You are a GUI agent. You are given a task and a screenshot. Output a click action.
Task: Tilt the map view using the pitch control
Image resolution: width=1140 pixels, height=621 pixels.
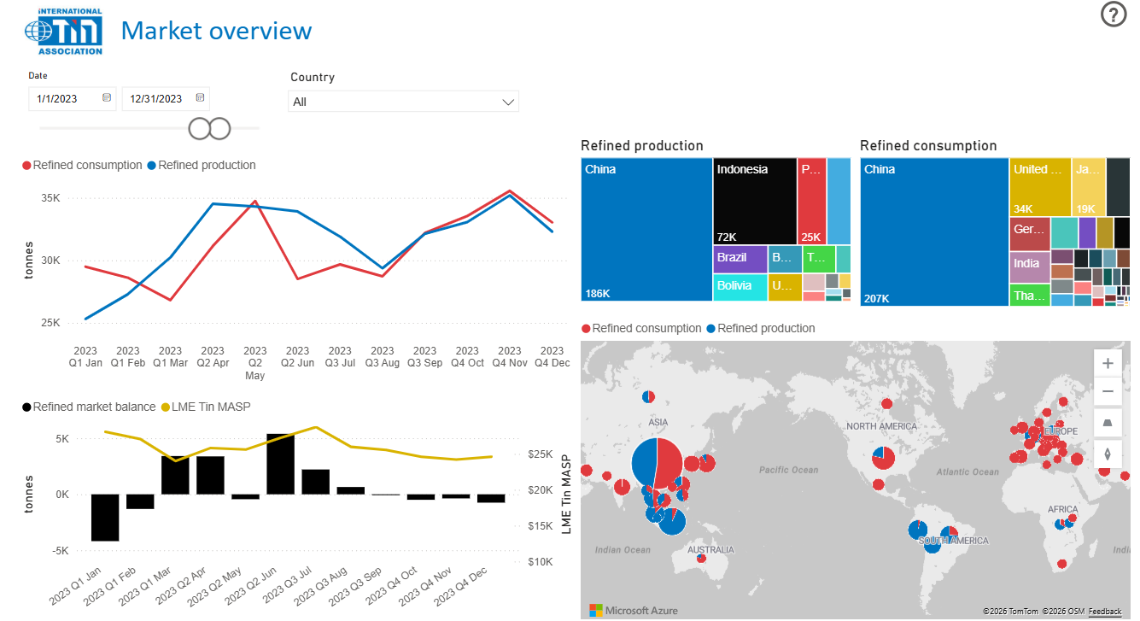pos(1108,423)
